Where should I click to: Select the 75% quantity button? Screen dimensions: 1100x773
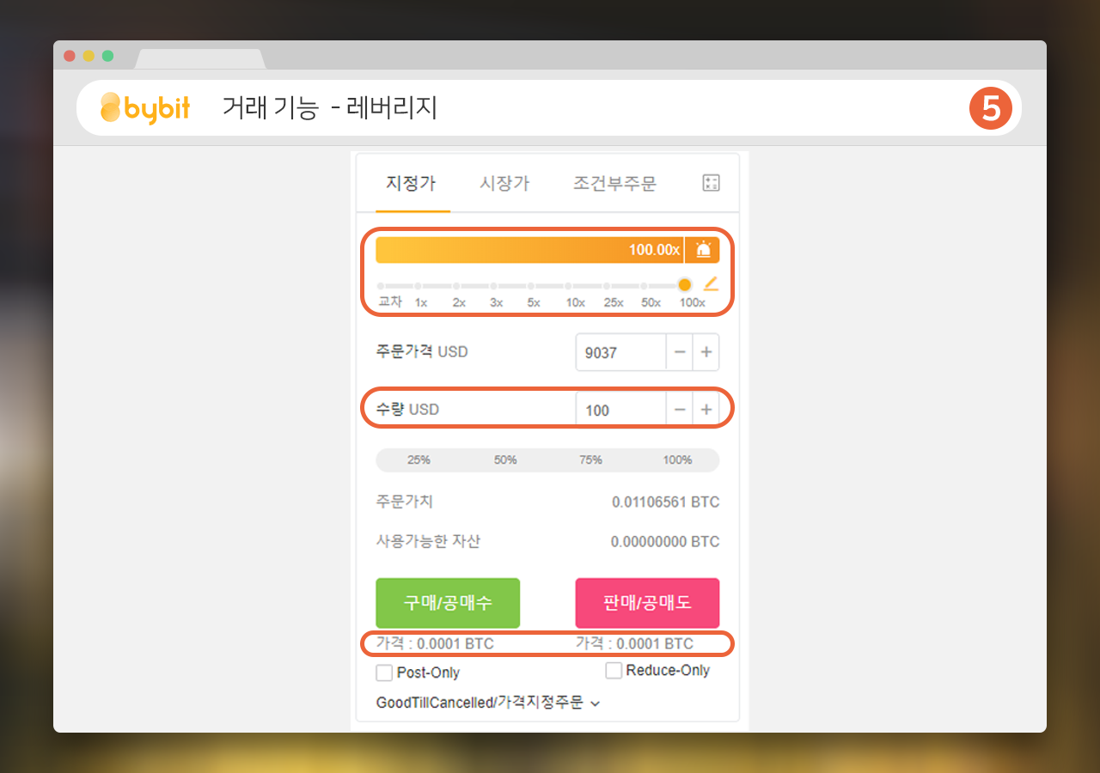click(590, 460)
